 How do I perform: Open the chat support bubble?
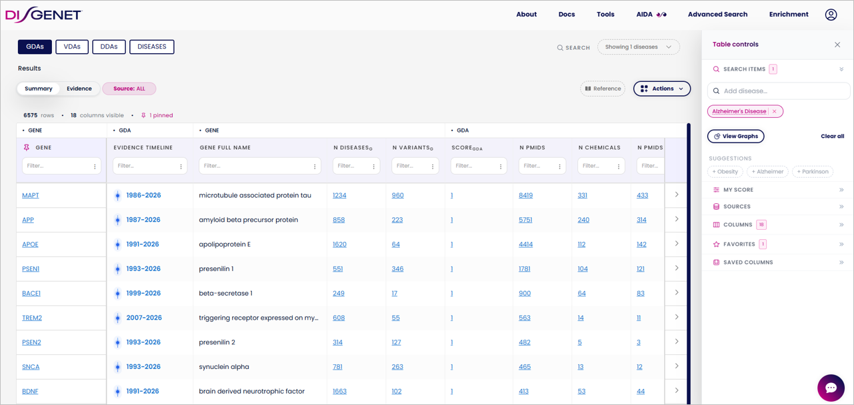[x=831, y=388]
